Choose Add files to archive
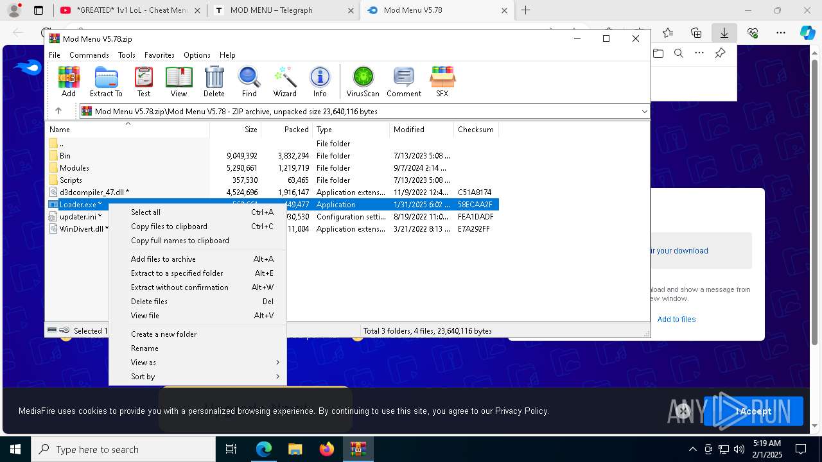Viewport: 822px width, 462px height. [198, 259]
